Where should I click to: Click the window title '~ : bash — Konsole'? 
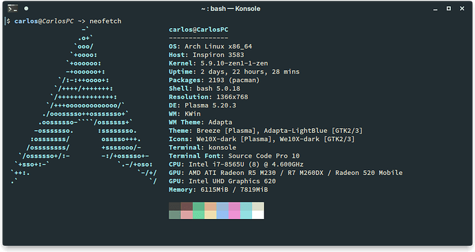tap(231, 9)
